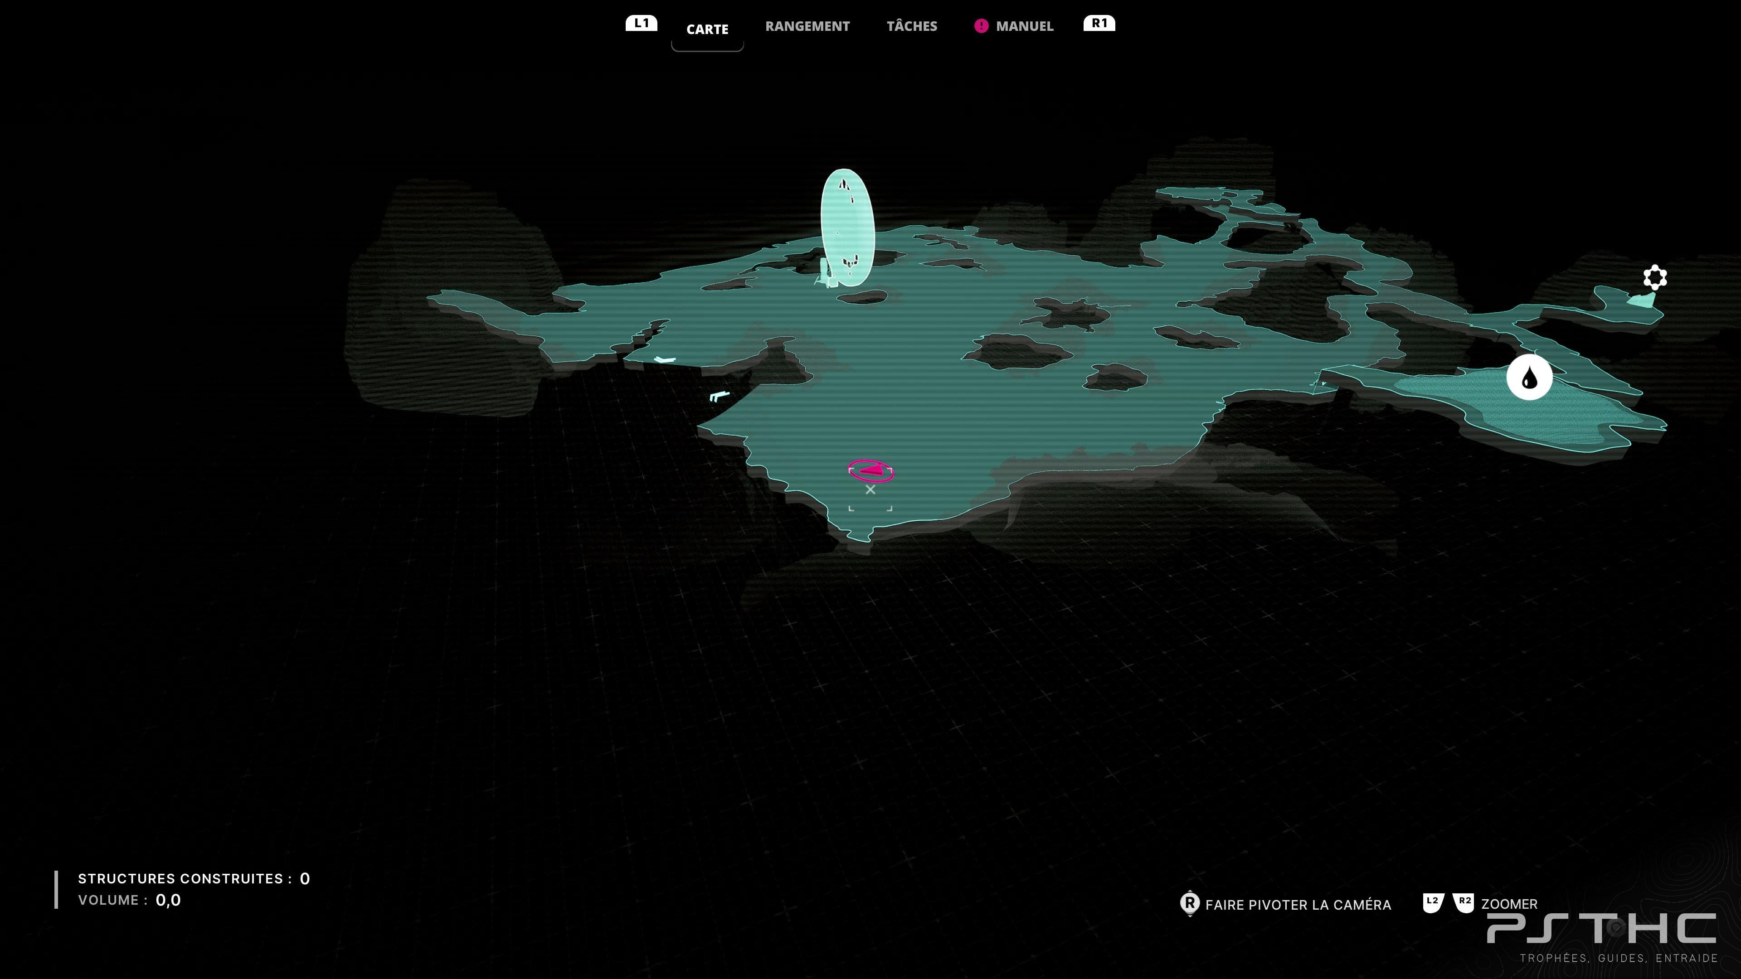Click the R2 zoom button icon

pos(1464,903)
